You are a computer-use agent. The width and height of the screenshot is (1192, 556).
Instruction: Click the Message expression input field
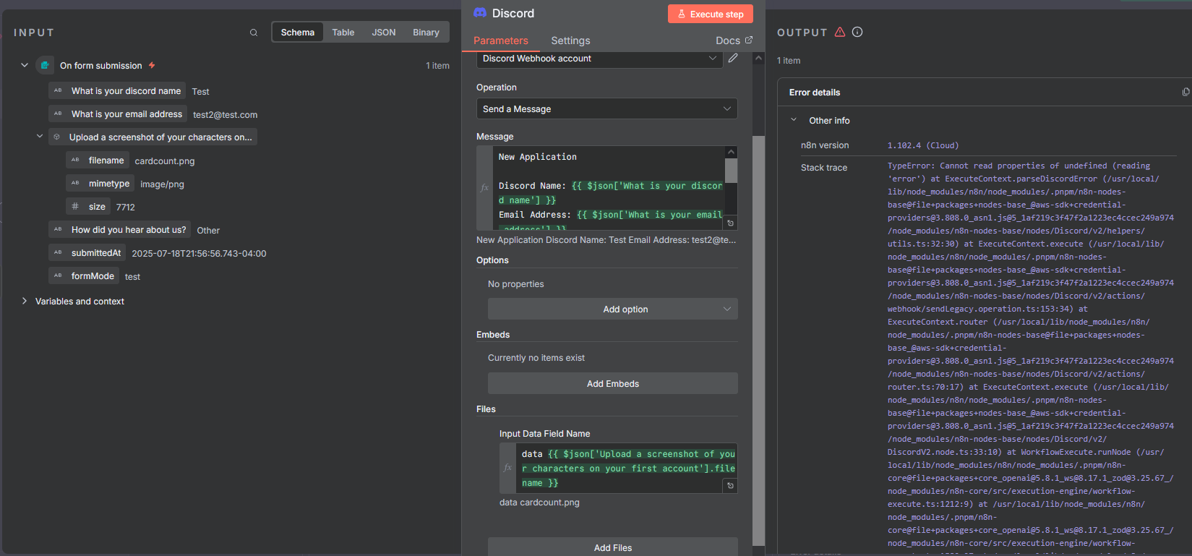[610, 188]
